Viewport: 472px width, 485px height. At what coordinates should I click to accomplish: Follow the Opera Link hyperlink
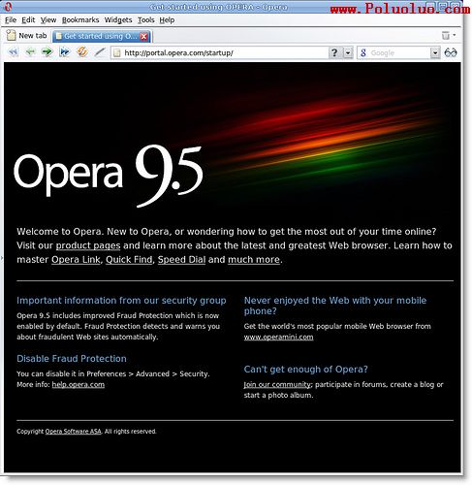76,260
